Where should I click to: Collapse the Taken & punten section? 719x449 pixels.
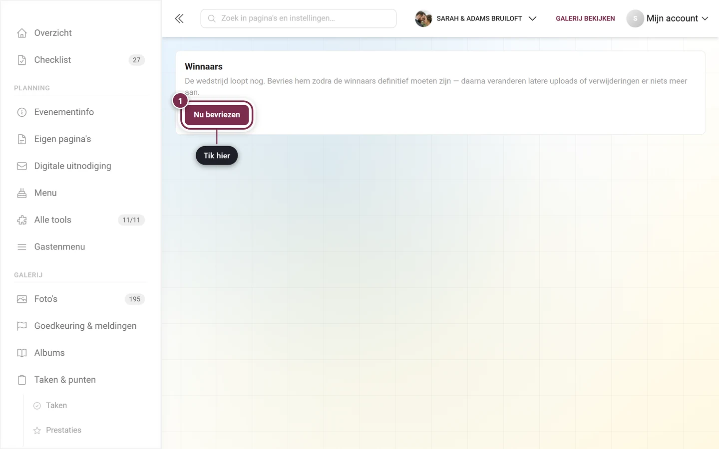80,380
